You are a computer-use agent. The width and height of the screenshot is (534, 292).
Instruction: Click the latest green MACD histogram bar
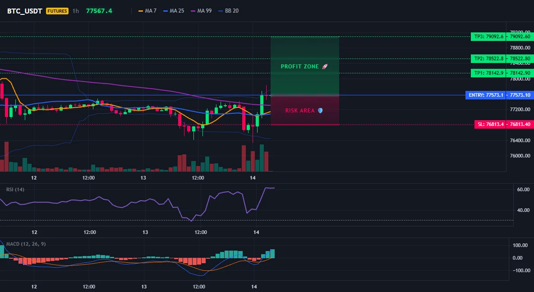point(272,254)
